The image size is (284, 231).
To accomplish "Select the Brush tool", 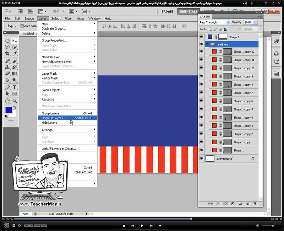I will point(15,61).
